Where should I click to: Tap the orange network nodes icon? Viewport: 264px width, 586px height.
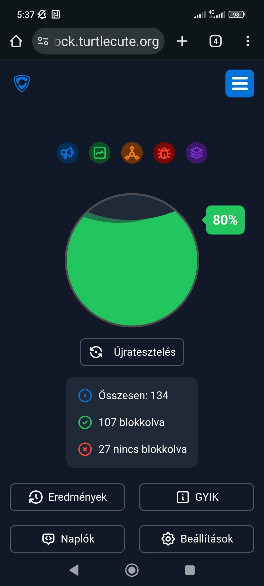(x=132, y=153)
